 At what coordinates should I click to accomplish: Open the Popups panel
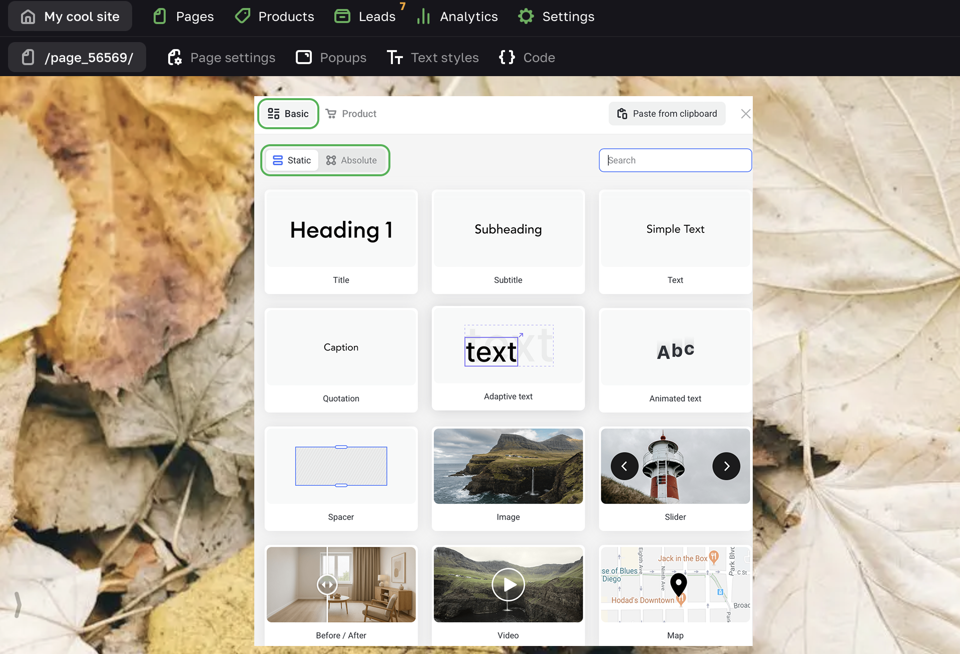click(x=331, y=58)
